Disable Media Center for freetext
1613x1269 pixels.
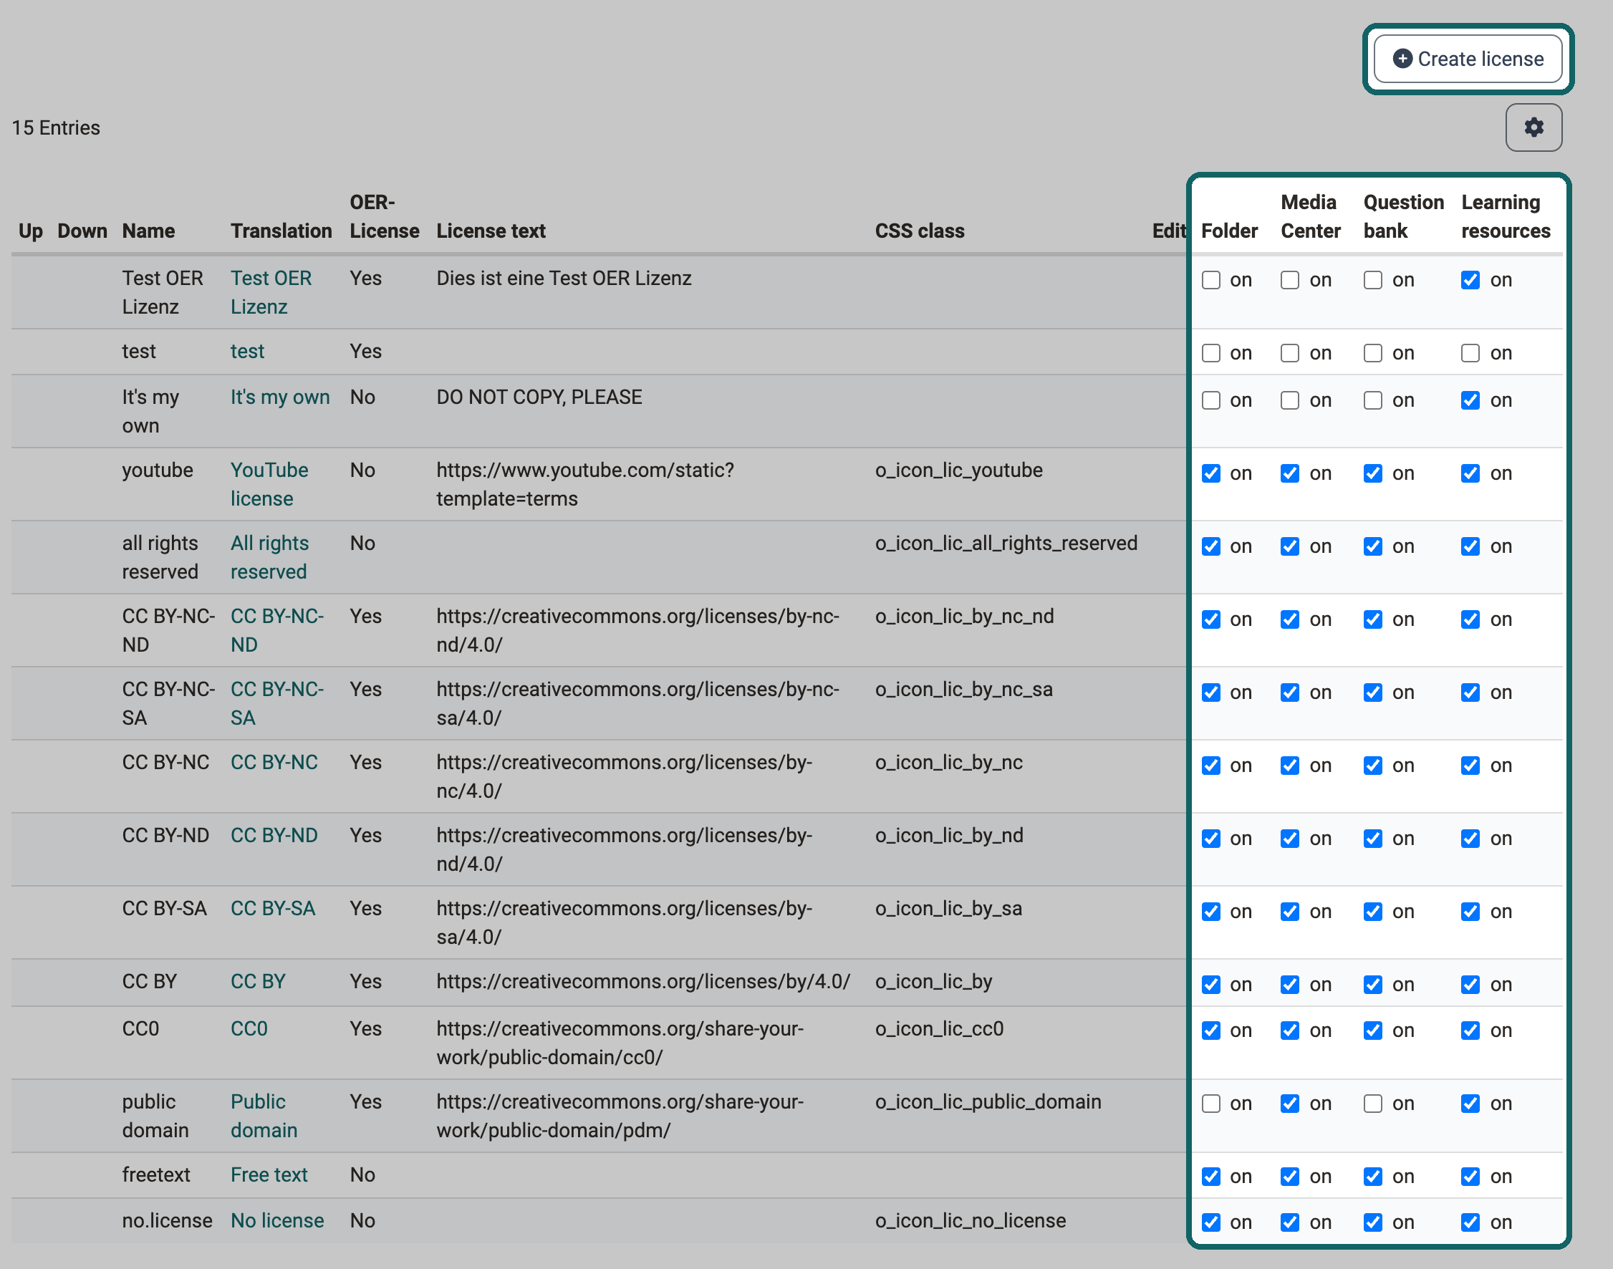point(1290,1176)
